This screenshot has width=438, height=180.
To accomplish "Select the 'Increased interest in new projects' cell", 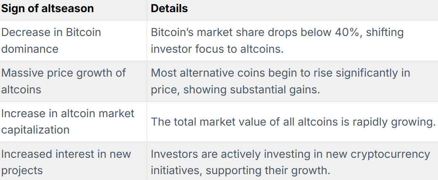I will coord(73,161).
